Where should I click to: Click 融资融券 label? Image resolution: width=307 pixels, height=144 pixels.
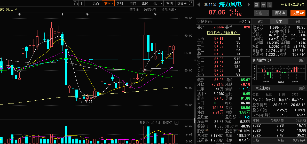[150, 10]
